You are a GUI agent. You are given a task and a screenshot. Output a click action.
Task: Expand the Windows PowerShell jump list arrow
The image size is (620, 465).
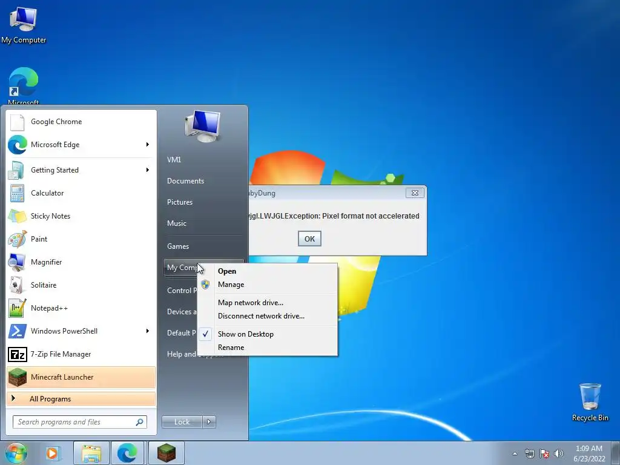point(148,331)
